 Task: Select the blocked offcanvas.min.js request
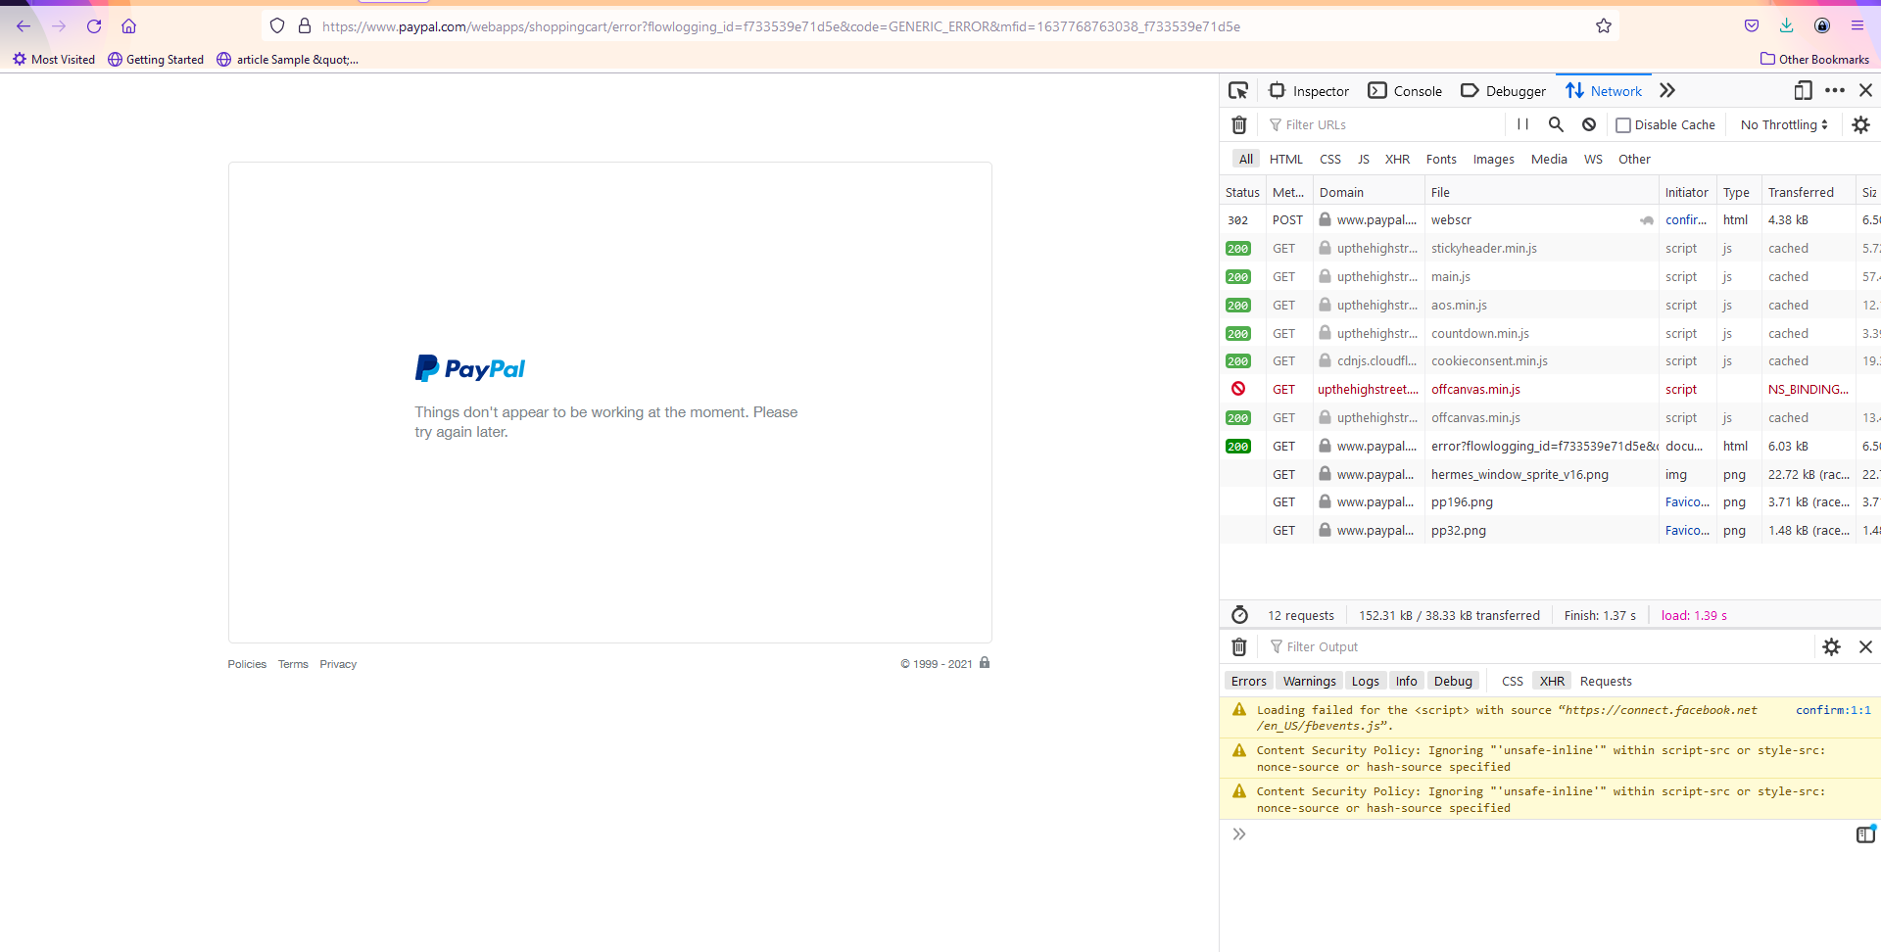tap(1550, 390)
